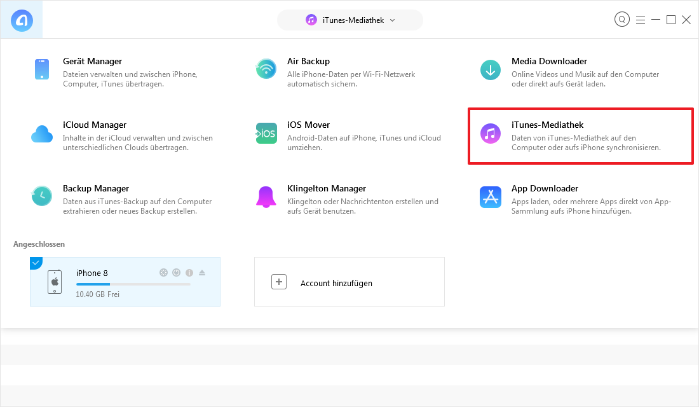
Task: Select the Klingelton Manager title
Action: click(x=327, y=188)
